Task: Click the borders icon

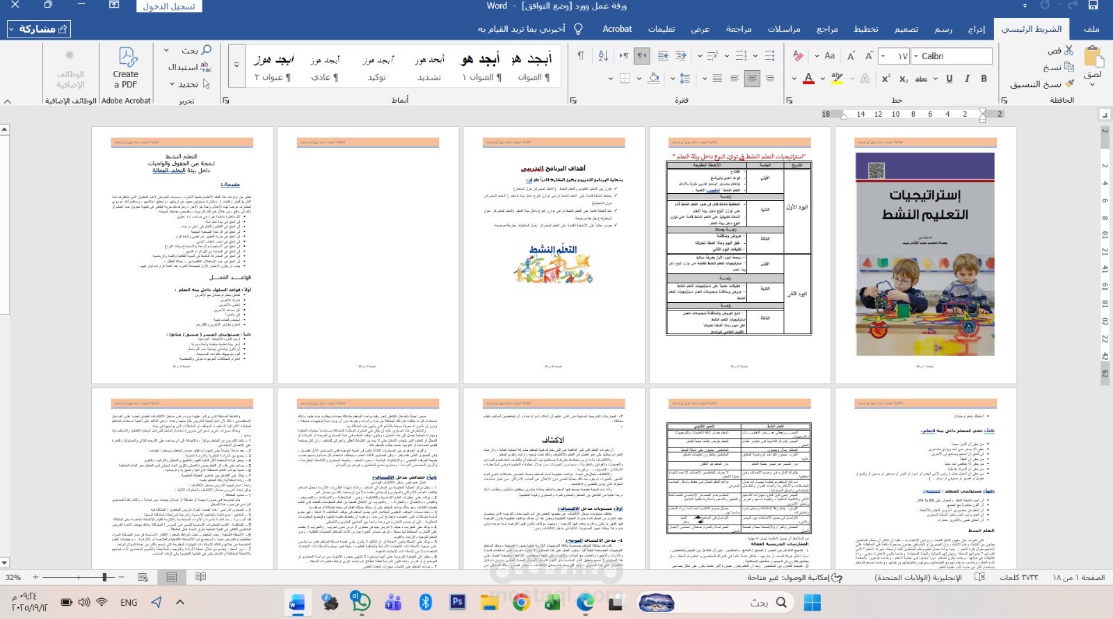Action: tap(624, 79)
